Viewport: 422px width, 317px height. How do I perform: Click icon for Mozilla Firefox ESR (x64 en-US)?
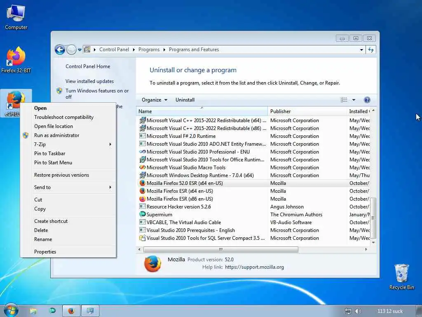click(x=142, y=191)
